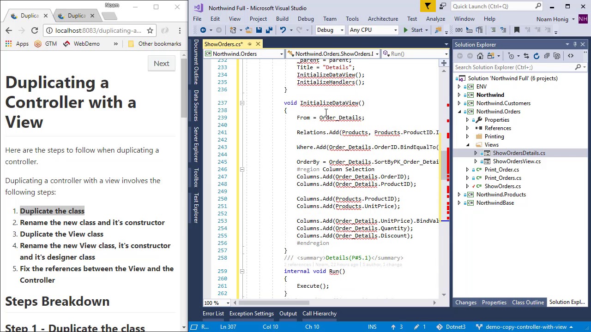Viewport: 591px width, 332px height.
Task: Open the Build menu
Action: click(282, 19)
